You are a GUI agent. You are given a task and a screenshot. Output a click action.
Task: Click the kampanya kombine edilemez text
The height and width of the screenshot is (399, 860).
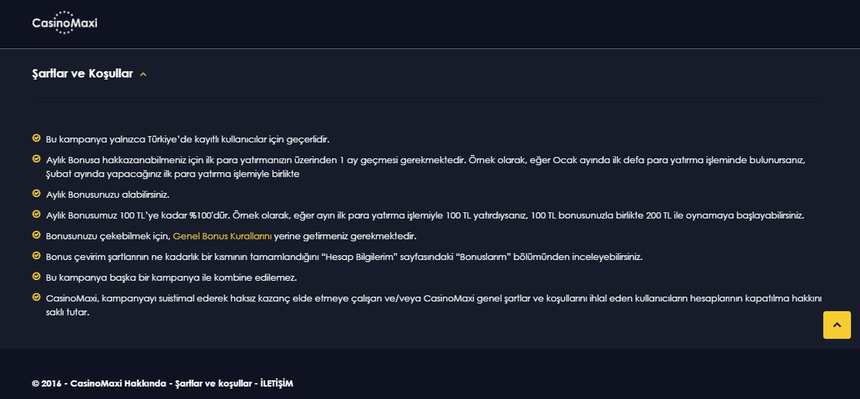tap(170, 277)
